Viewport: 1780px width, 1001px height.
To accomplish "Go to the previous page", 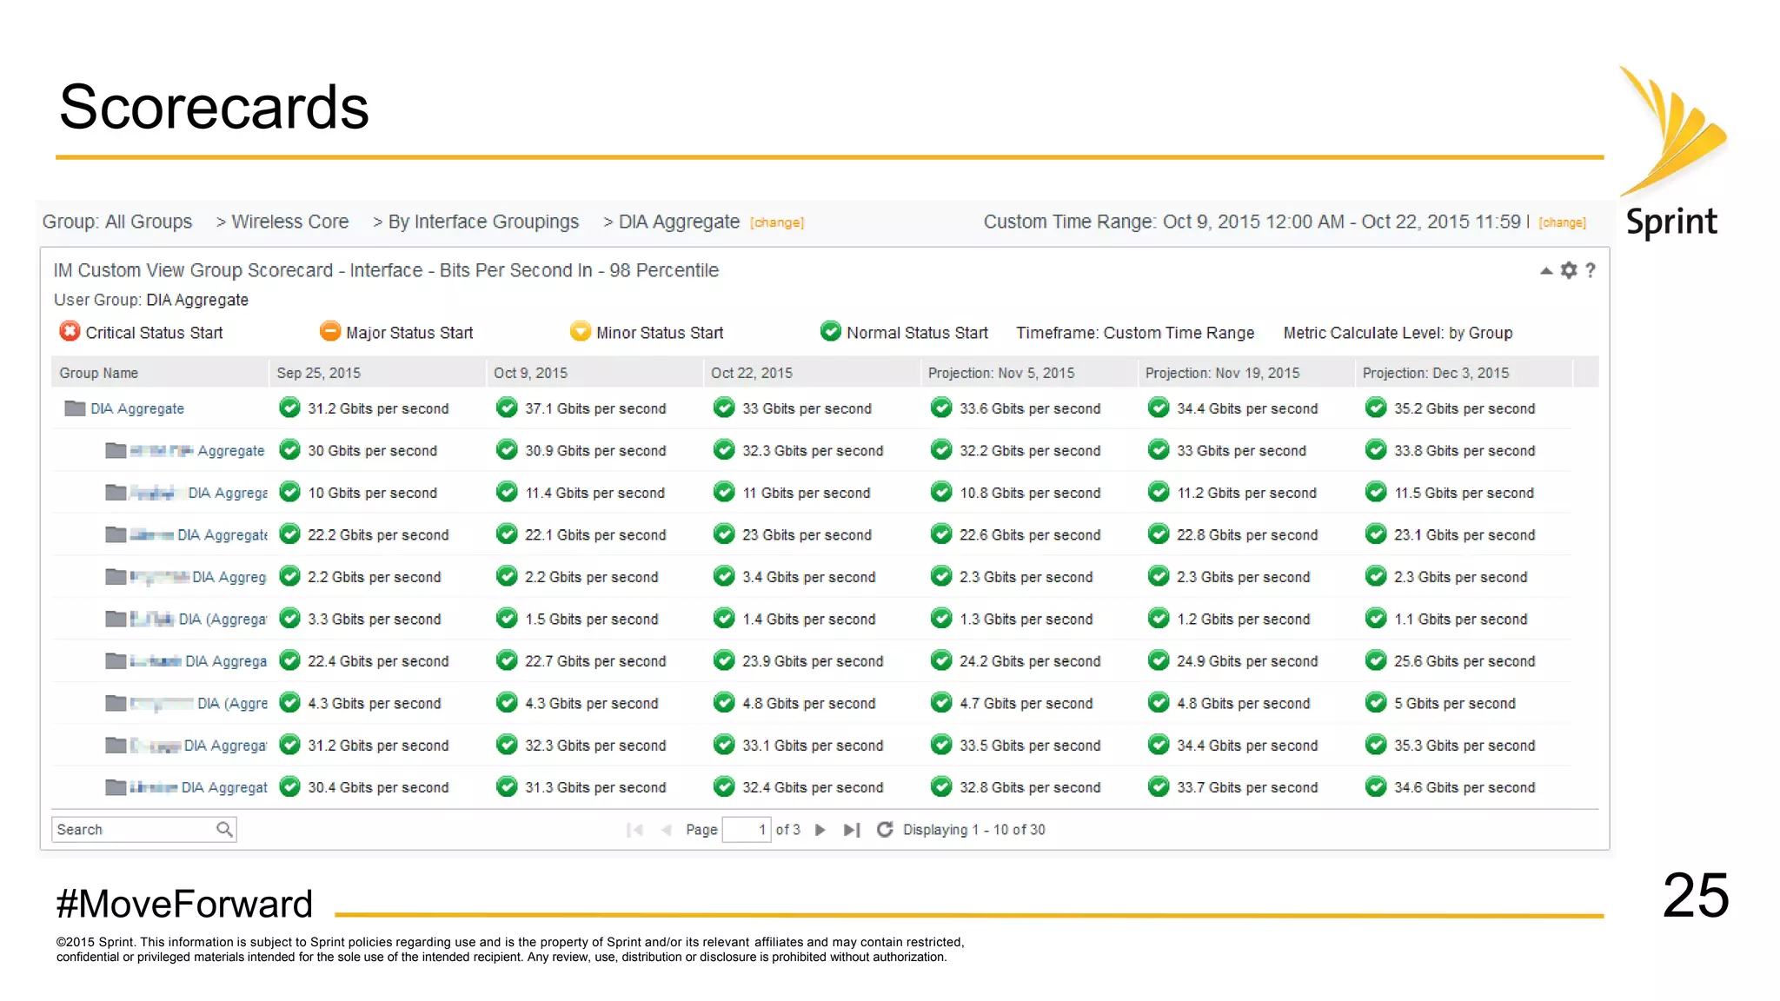I will click(x=667, y=830).
